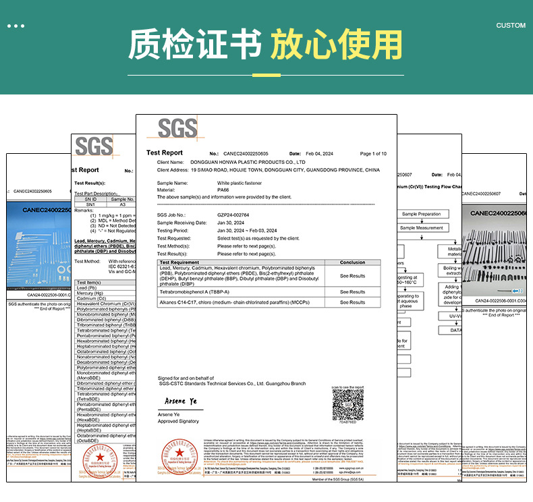Click the Test Result(s): heading on the second page
This screenshot has width=533, height=502.
90,183
